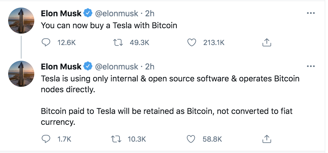Image resolution: width=328 pixels, height=153 pixels.
Task: Retweet the Bitcoin nodes tweet
Action: (116, 139)
